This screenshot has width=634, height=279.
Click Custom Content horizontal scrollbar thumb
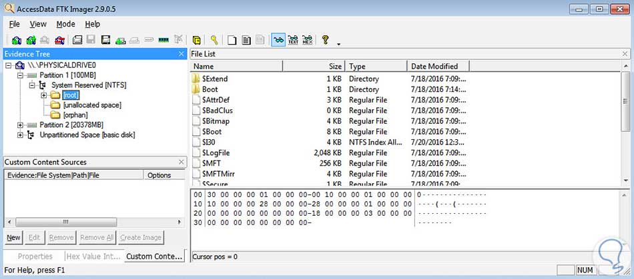[x=65, y=222]
